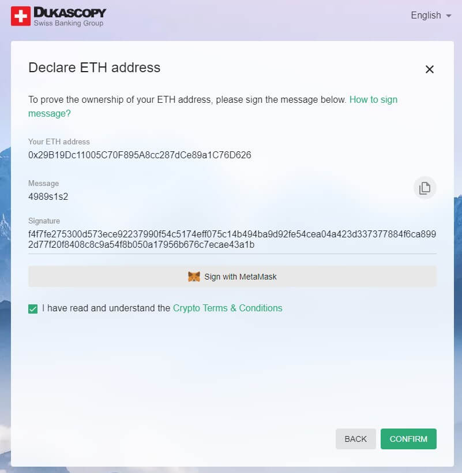The height and width of the screenshot is (473, 462).
Task: Click the Your ETH address label
Action: (59, 141)
